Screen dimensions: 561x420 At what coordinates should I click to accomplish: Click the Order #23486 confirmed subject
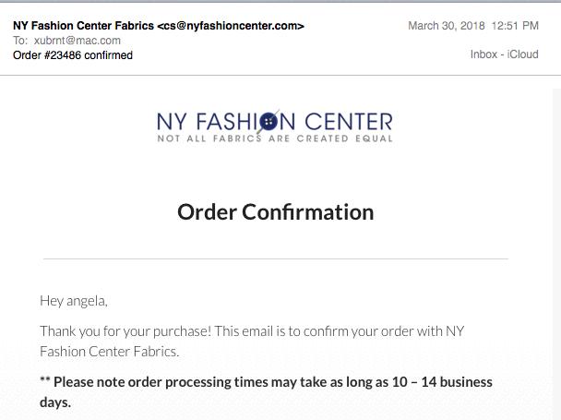point(73,55)
